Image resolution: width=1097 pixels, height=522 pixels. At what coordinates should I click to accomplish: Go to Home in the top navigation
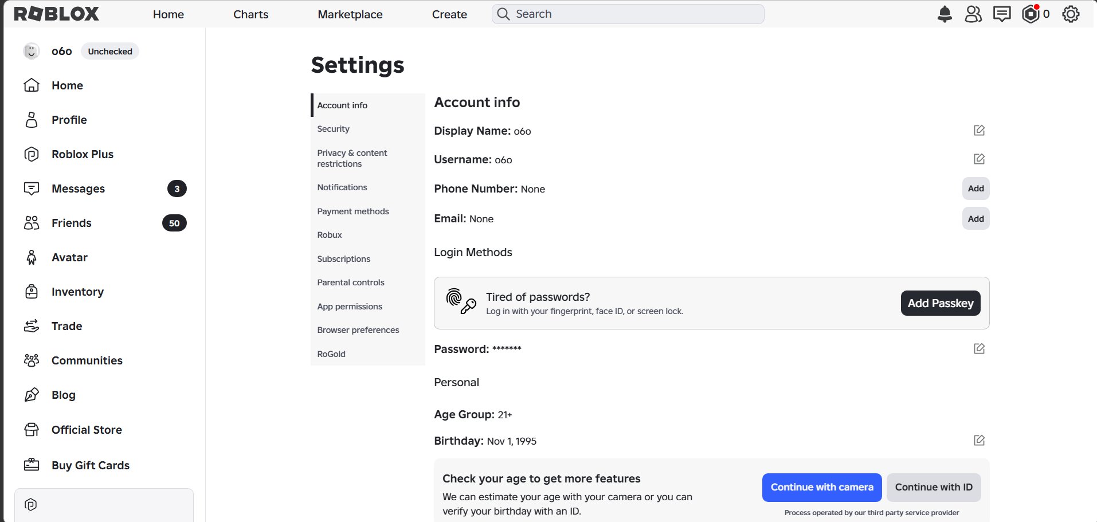coord(169,14)
